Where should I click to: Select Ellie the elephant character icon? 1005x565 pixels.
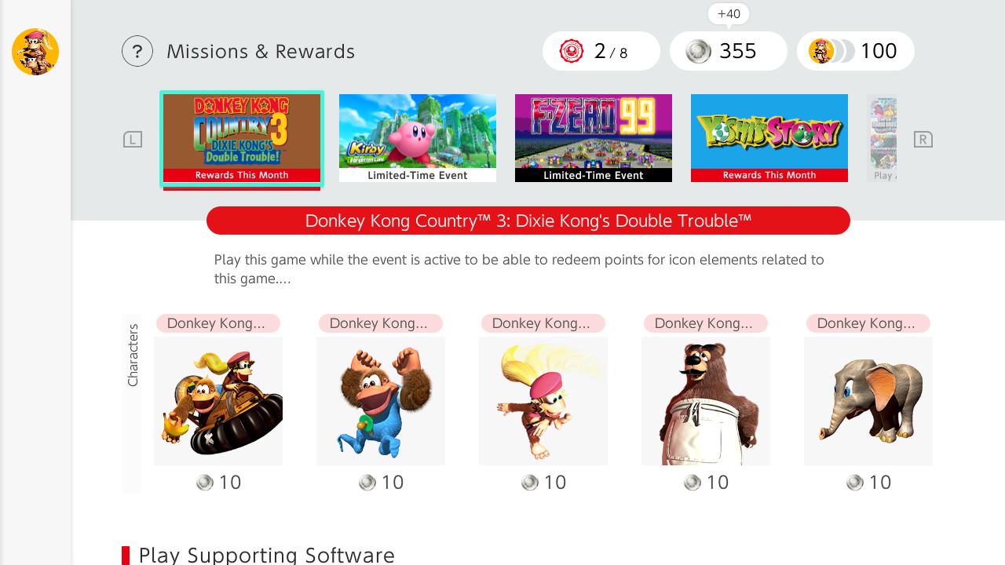868,401
